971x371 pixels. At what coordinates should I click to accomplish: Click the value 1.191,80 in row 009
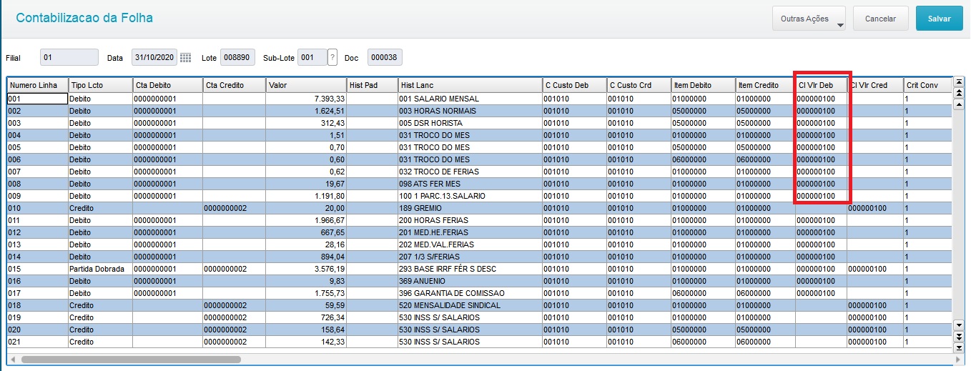point(307,196)
